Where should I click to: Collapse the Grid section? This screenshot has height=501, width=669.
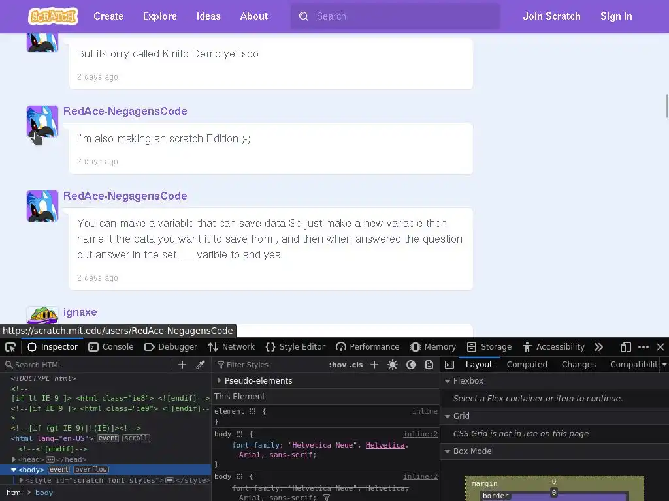(448, 416)
